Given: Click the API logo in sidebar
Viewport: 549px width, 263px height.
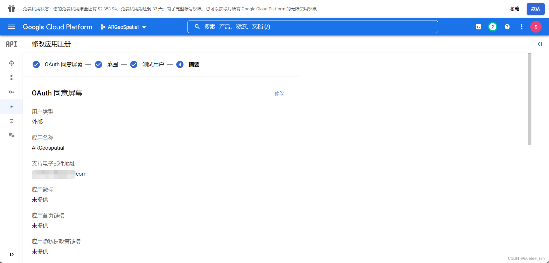Looking at the screenshot, I should coord(12,44).
